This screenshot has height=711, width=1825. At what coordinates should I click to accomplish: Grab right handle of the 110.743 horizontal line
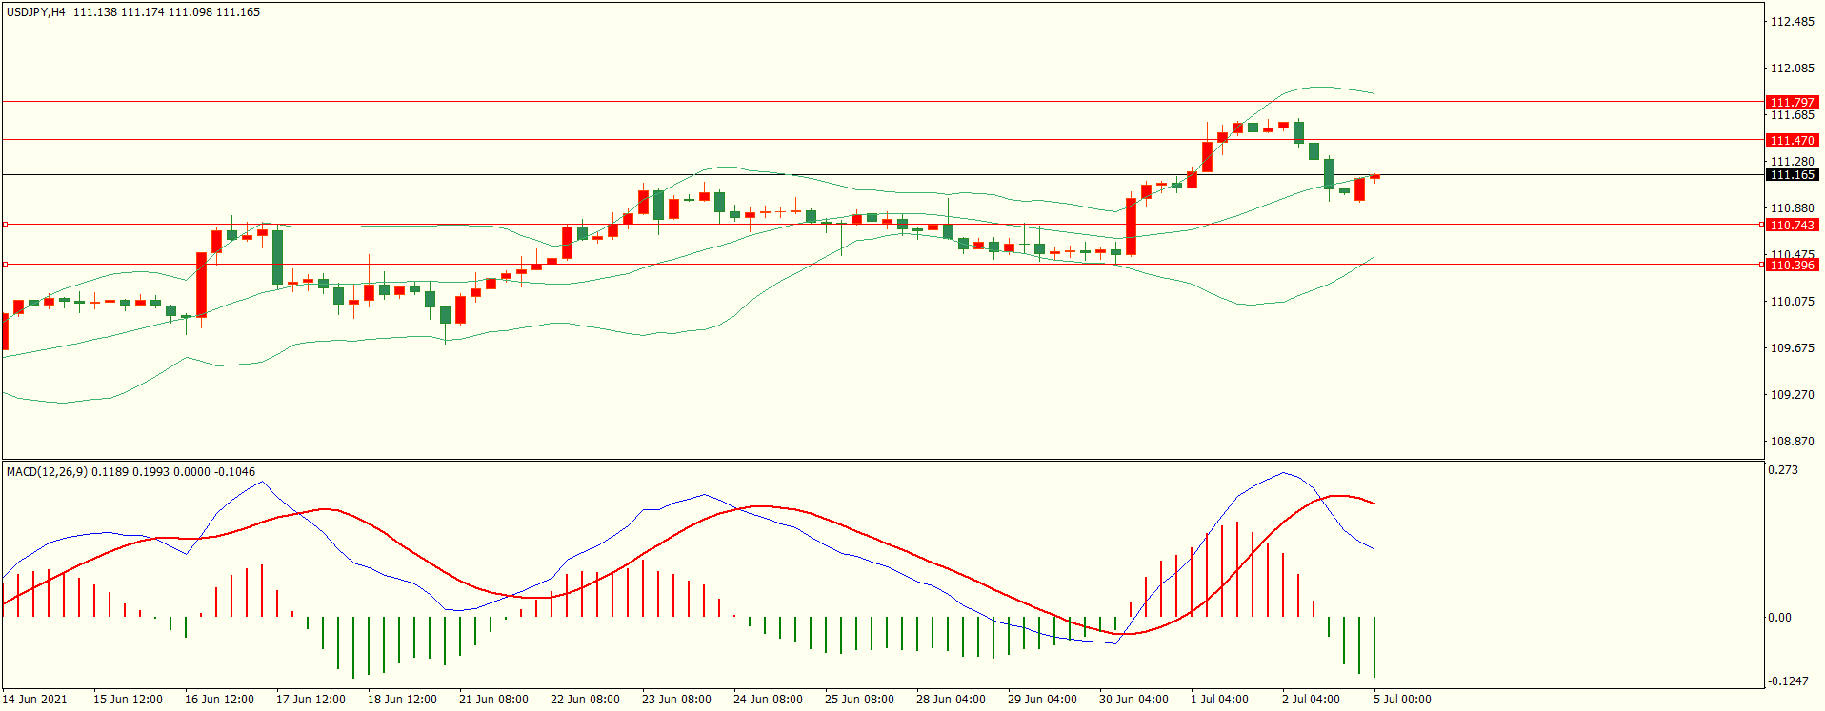(1762, 225)
